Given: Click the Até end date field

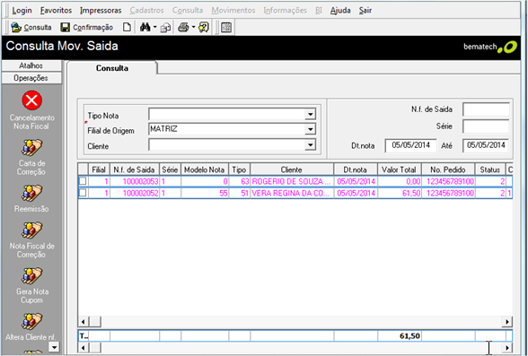Looking at the screenshot, I should tap(486, 145).
